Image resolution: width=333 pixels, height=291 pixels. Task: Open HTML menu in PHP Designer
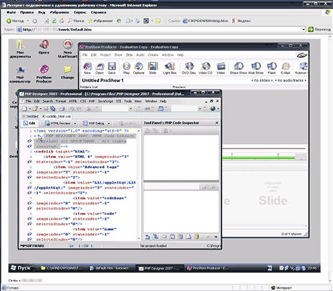point(73,101)
